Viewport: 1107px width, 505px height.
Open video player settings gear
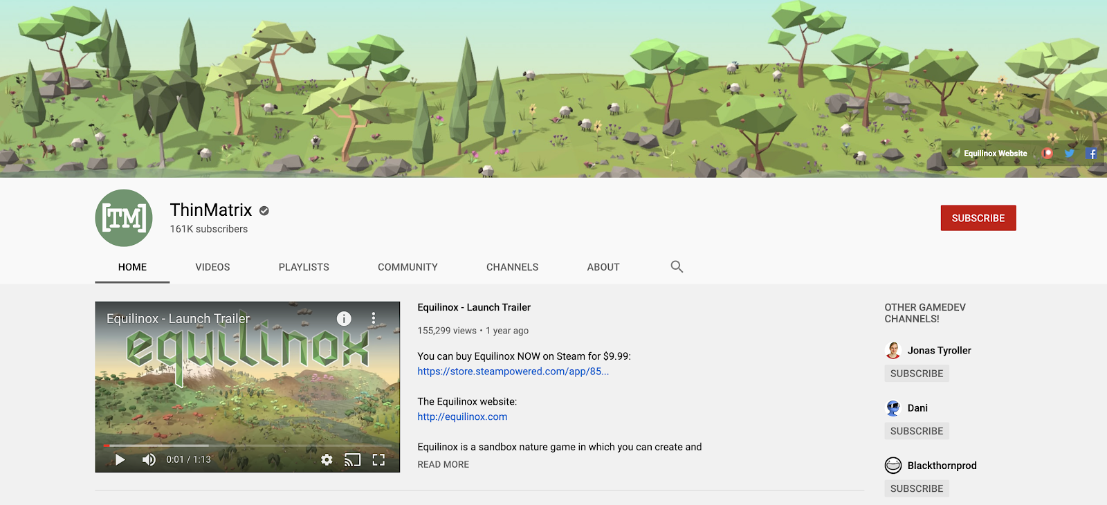(327, 459)
